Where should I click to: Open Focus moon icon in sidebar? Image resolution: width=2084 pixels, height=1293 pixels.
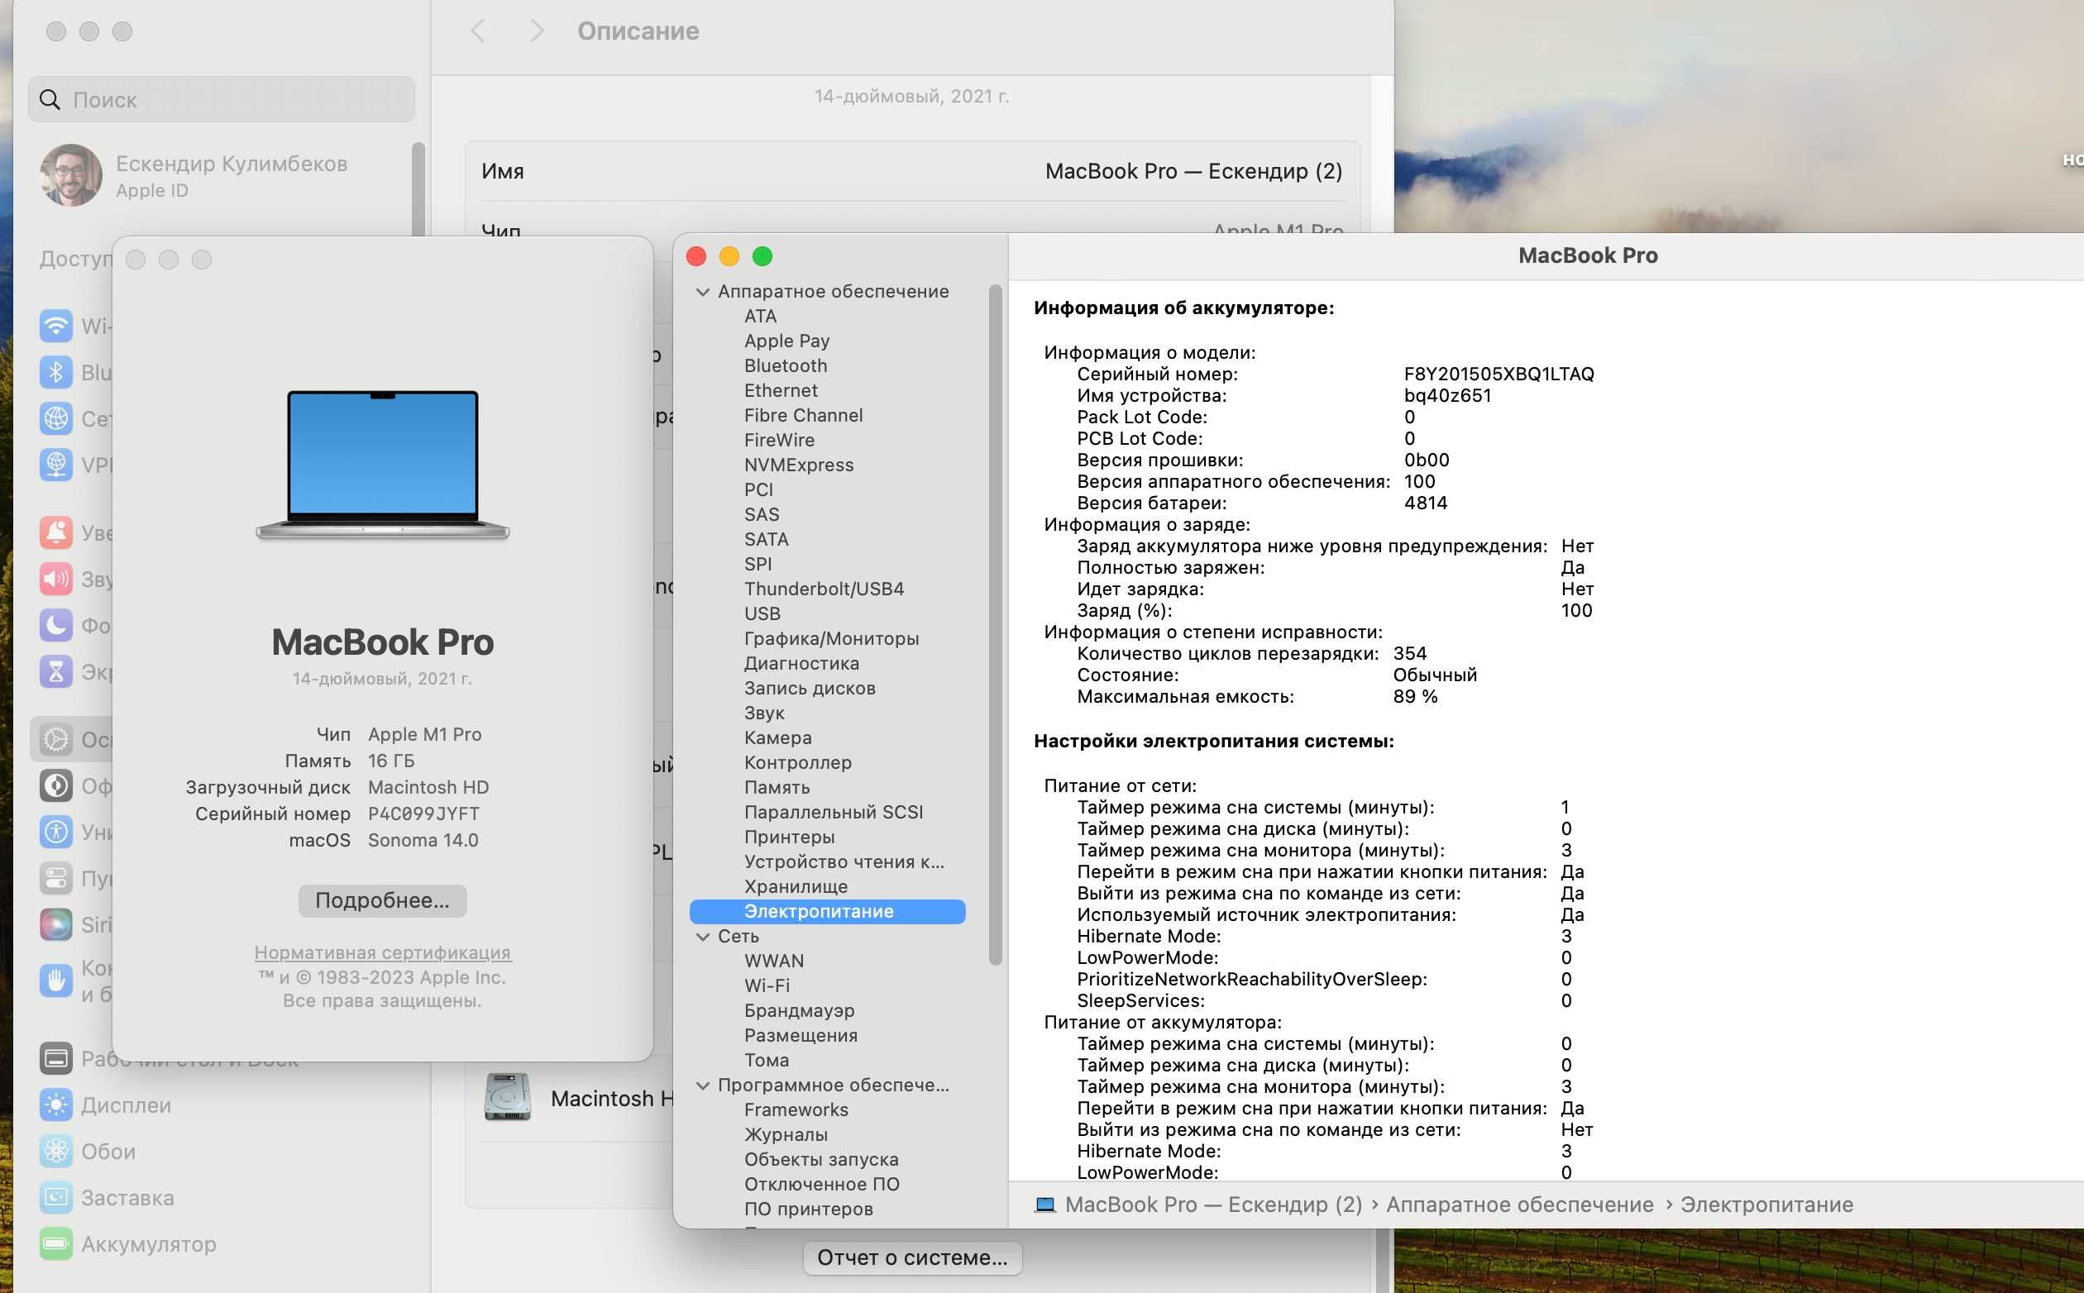point(55,625)
